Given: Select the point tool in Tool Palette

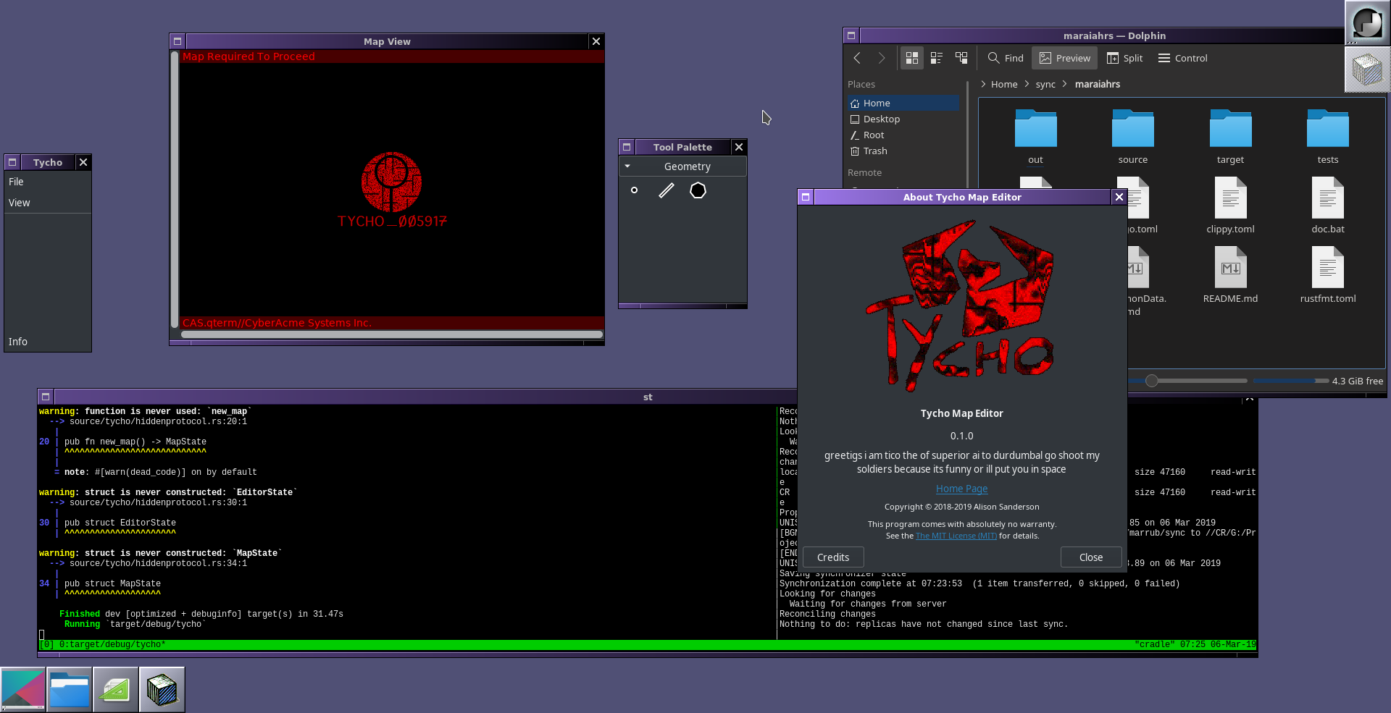Looking at the screenshot, I should click(634, 190).
